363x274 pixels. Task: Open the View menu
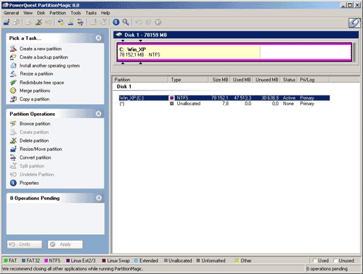[28, 13]
